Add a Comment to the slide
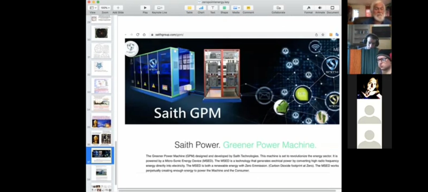 point(248,8)
